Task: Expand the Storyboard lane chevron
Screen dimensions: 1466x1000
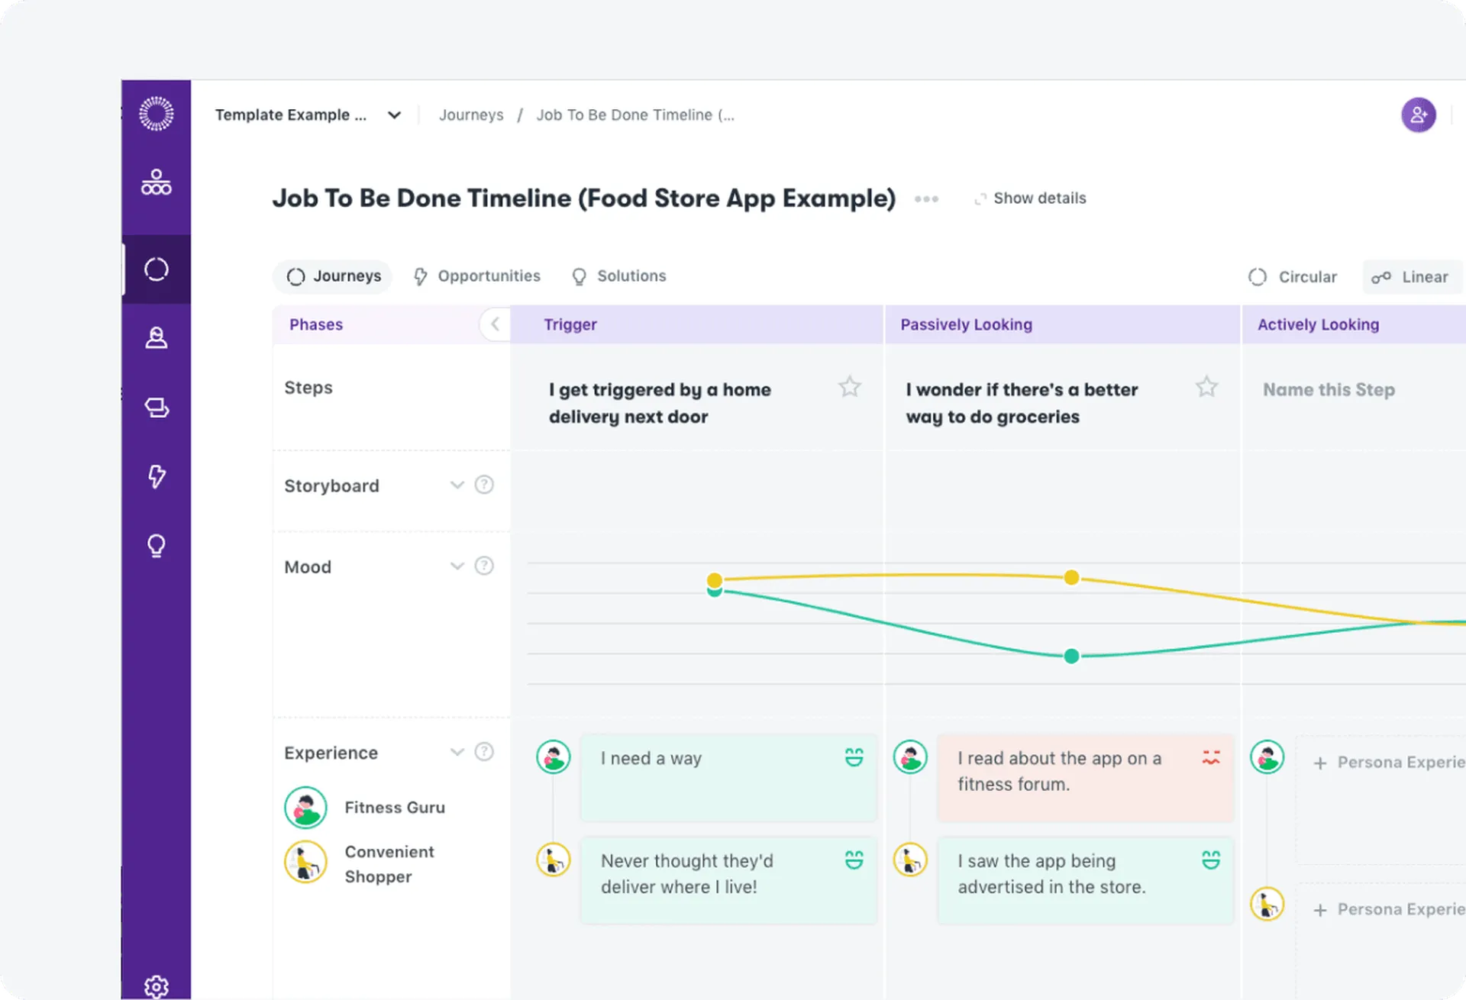Action: [457, 485]
